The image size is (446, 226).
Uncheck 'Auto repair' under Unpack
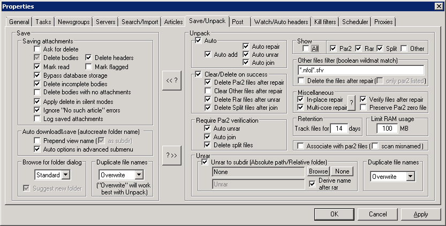[246, 46]
